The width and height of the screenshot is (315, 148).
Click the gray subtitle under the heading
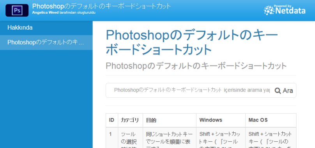[x=196, y=66]
